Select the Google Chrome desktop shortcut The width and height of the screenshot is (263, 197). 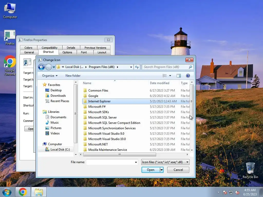(10, 65)
